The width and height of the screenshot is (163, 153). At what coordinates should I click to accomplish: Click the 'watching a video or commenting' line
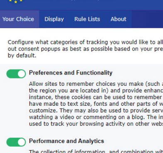click(x=96, y=117)
